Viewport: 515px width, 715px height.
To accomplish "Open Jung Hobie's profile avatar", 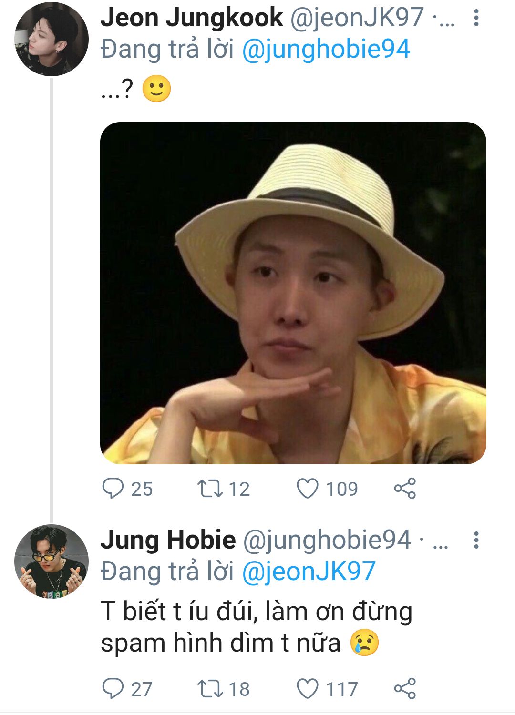I will [51, 562].
